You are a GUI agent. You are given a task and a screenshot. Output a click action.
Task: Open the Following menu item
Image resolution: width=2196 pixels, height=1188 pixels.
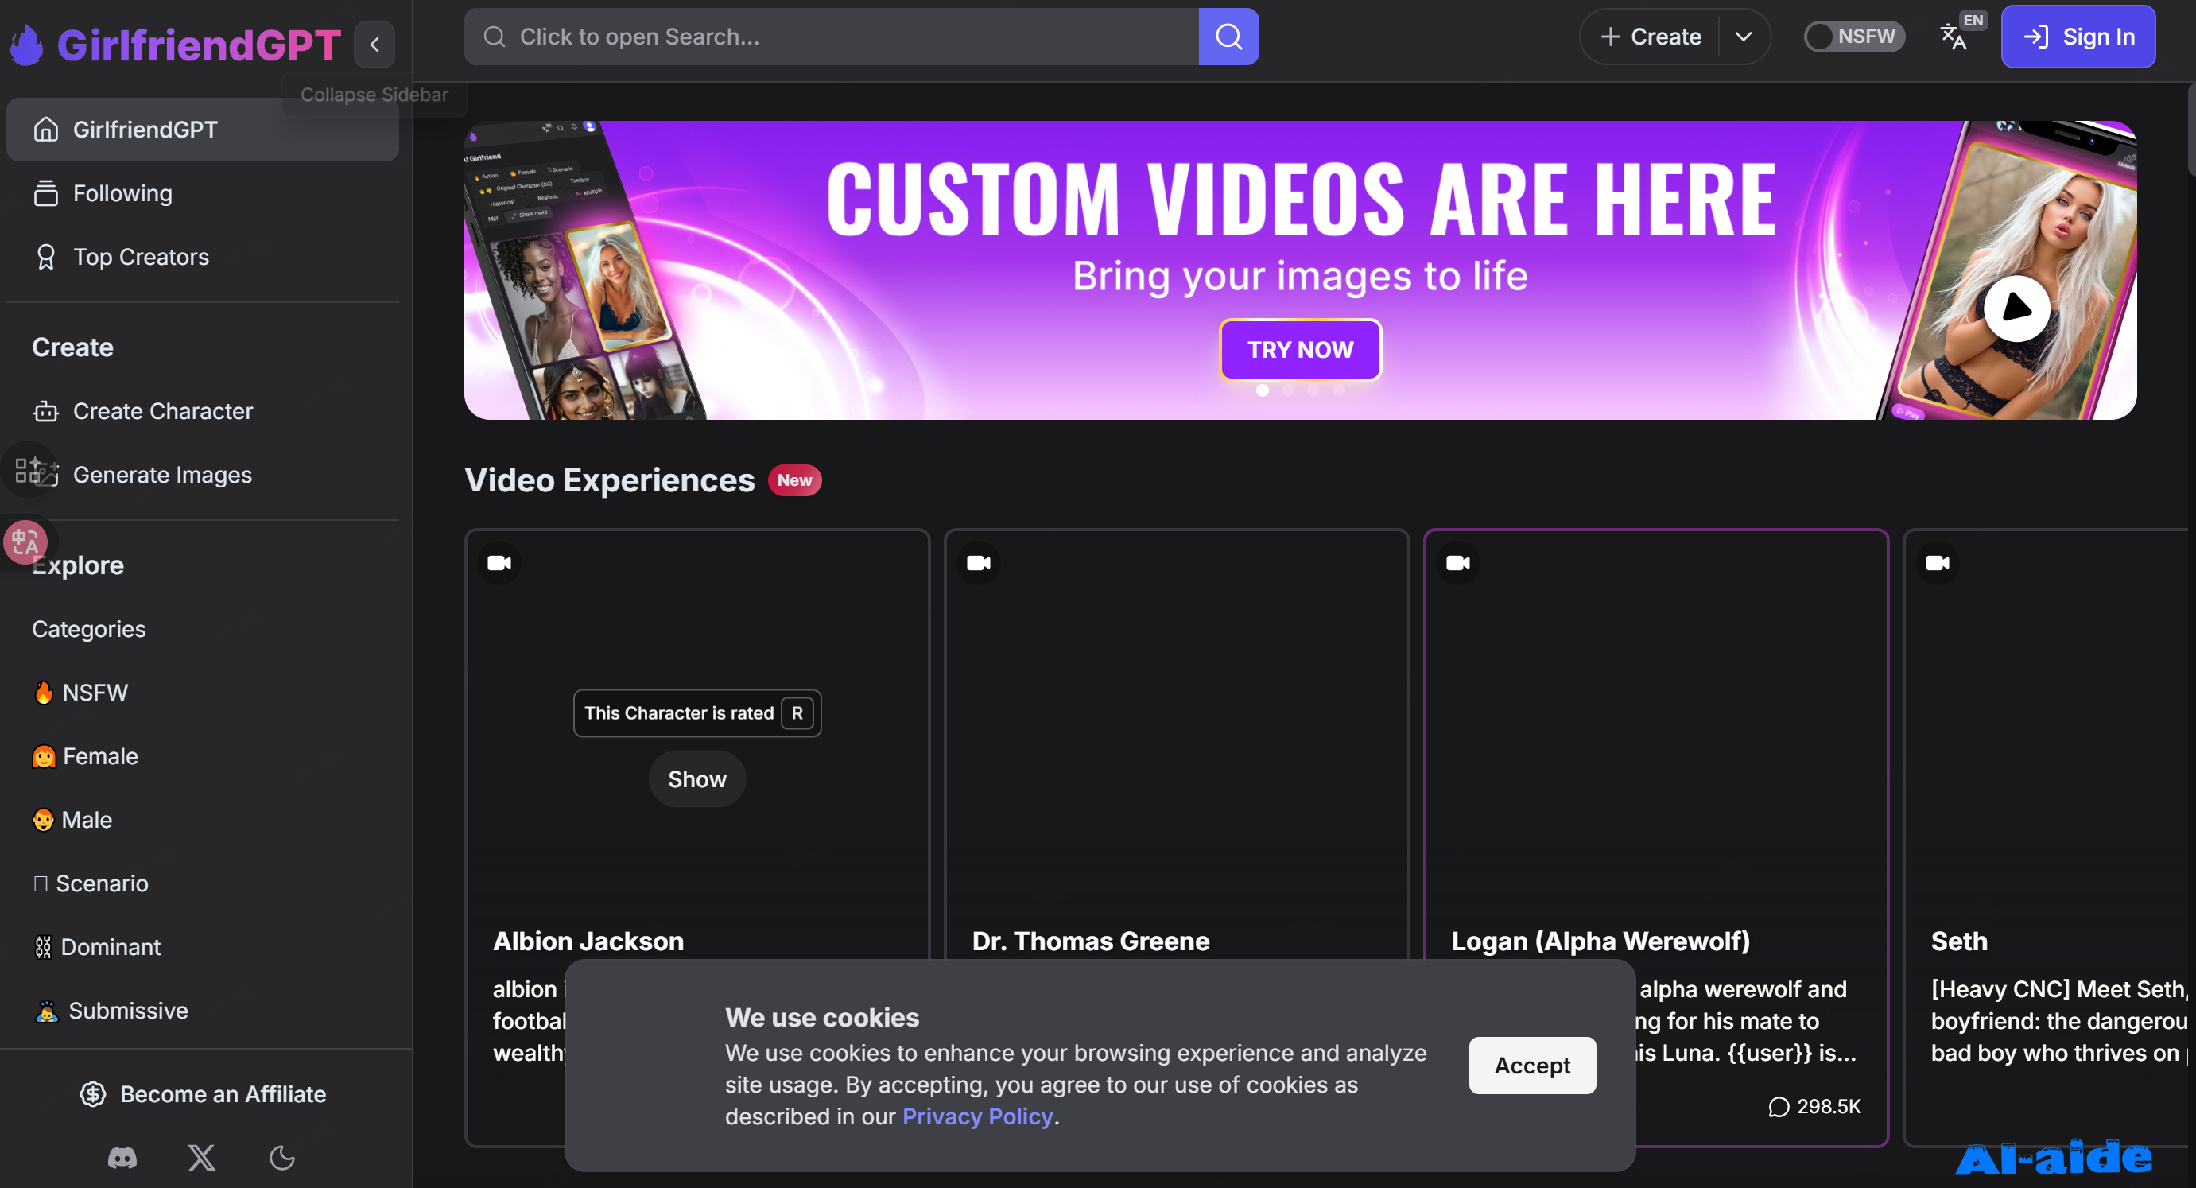point(122,193)
